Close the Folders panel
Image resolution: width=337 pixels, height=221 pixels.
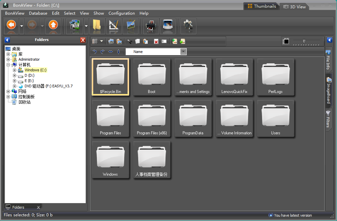coord(83,40)
